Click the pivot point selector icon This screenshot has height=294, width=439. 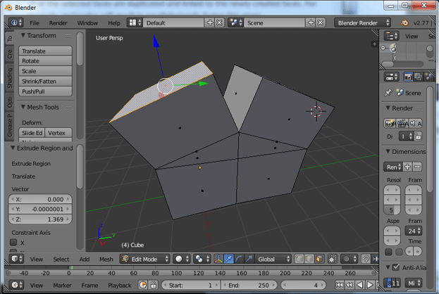tap(200, 259)
